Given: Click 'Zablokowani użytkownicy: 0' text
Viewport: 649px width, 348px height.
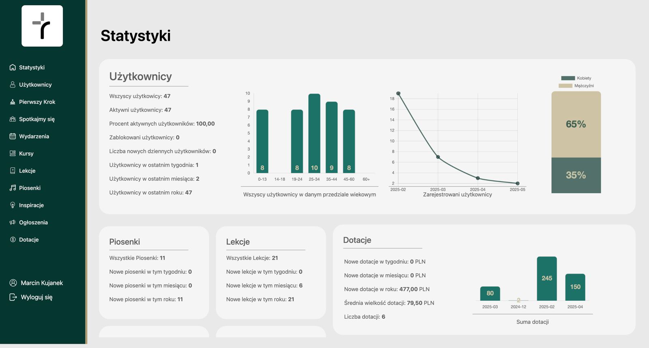Looking at the screenshot, I should click(144, 138).
